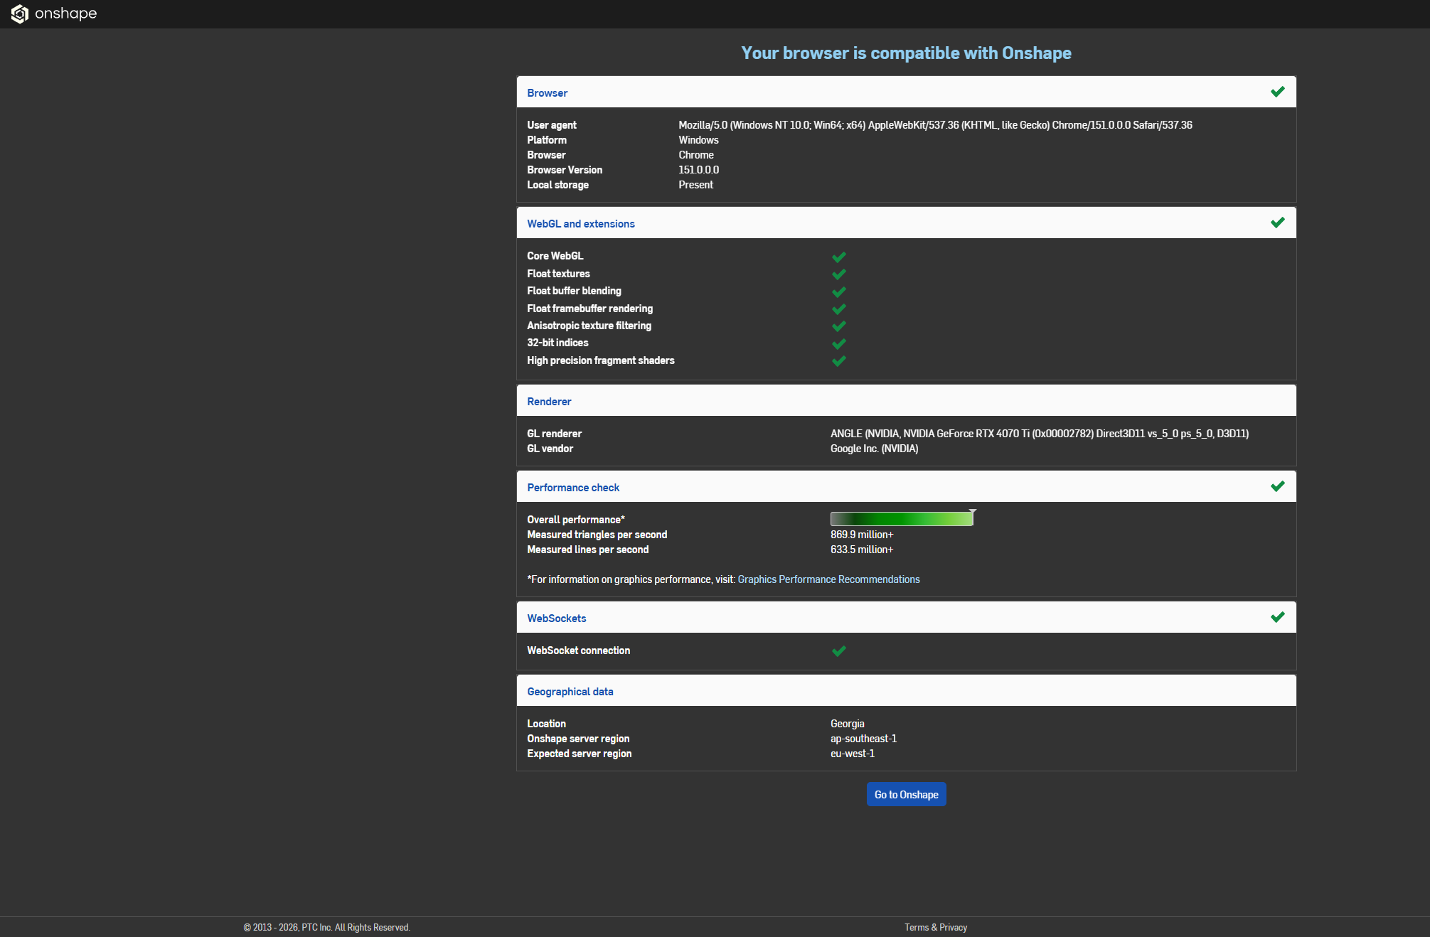
Task: Click the WebGL and extensions section checkmark
Action: click(x=1277, y=223)
